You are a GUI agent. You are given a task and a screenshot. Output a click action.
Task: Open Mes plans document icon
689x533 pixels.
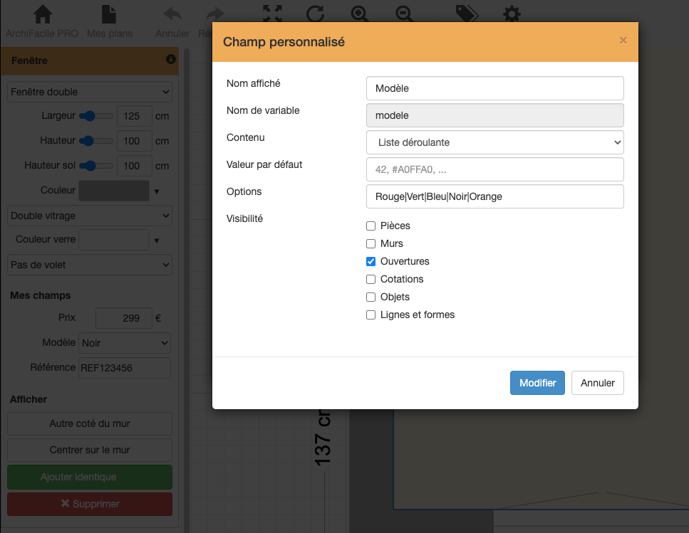tap(109, 15)
